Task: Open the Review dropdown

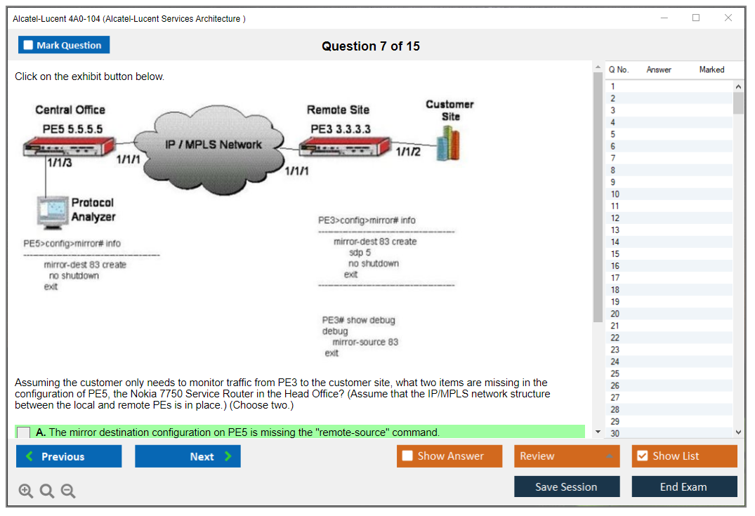Action: (x=567, y=456)
